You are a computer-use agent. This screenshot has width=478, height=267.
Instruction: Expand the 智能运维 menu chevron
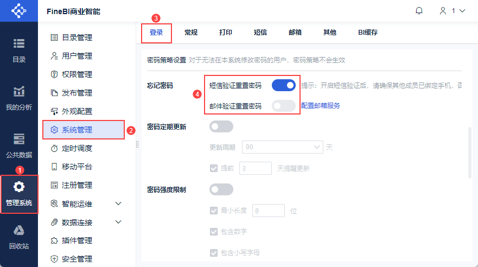tap(119, 204)
